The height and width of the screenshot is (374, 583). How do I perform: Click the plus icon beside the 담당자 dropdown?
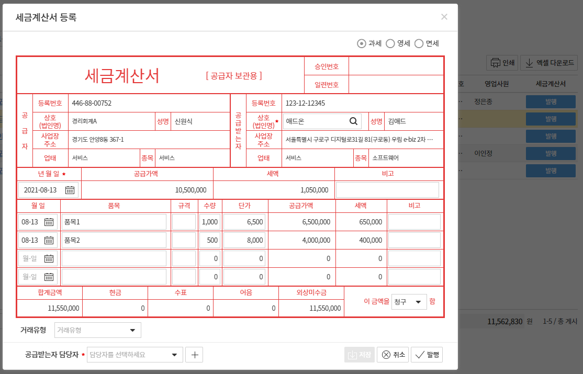[194, 355]
